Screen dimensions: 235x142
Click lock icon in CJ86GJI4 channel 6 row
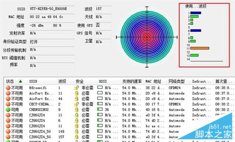tap(77, 121)
